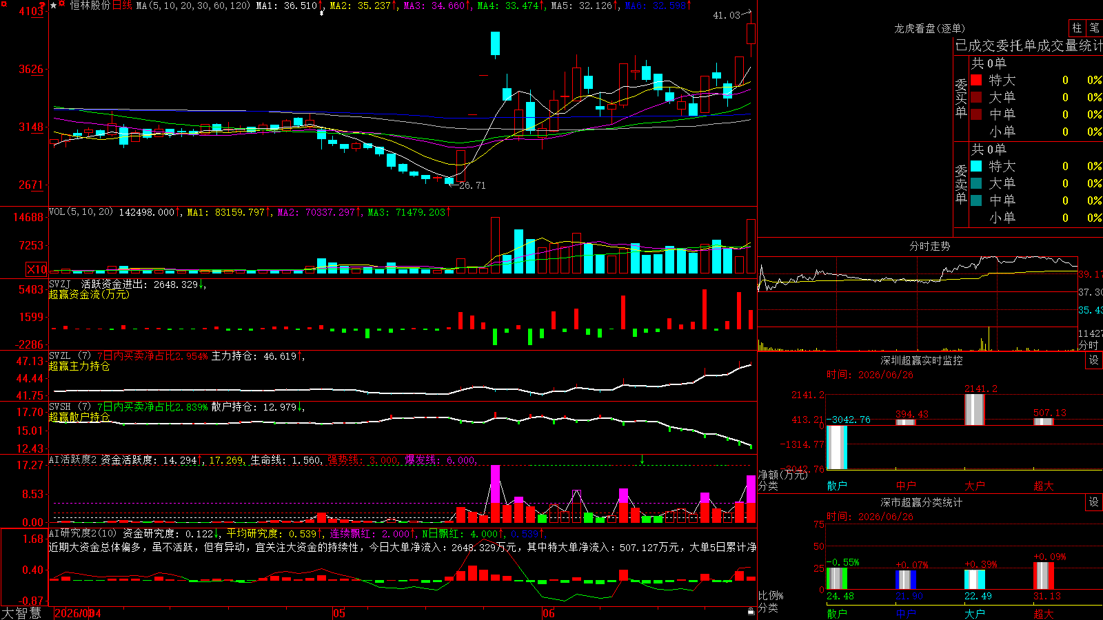The image size is (1103, 620).
Task: Click the 06 month marker on timeline
Action: coord(548,613)
